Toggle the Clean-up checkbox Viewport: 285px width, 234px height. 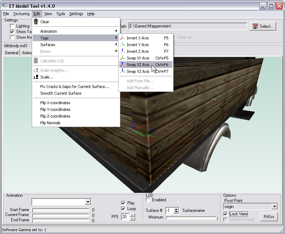tap(174, 37)
